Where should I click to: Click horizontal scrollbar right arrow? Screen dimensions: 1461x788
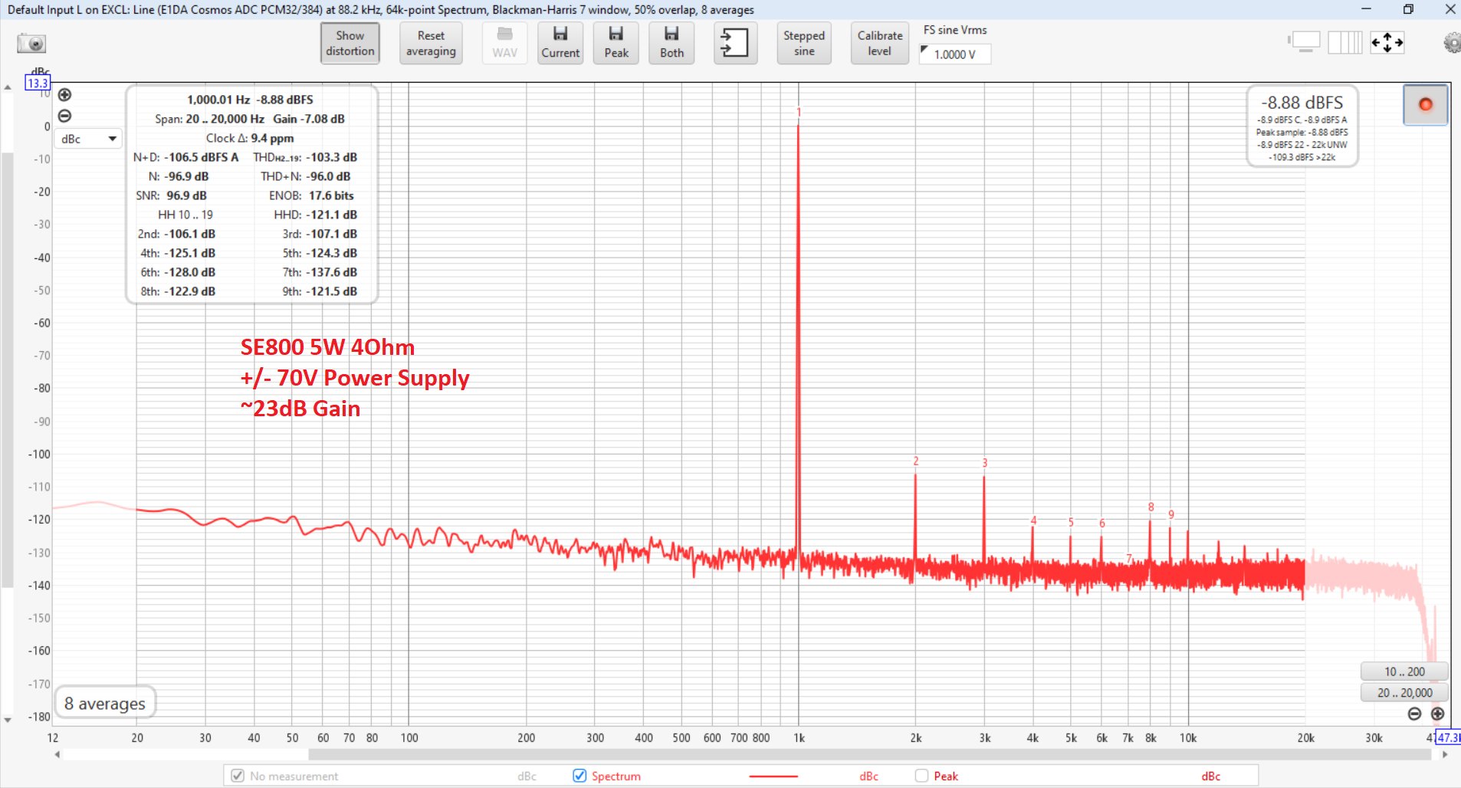(x=1445, y=754)
